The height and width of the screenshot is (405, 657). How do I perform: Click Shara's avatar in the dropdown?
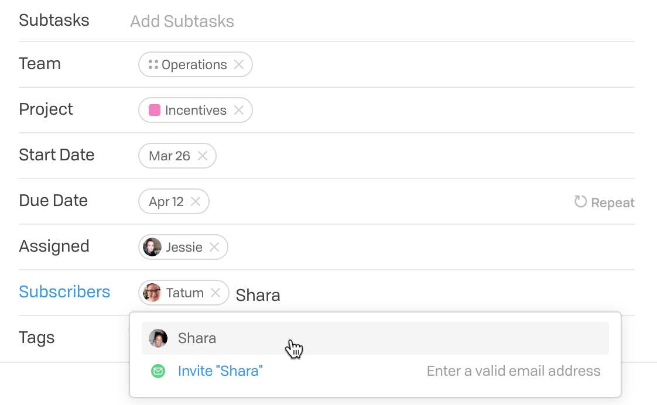[158, 338]
